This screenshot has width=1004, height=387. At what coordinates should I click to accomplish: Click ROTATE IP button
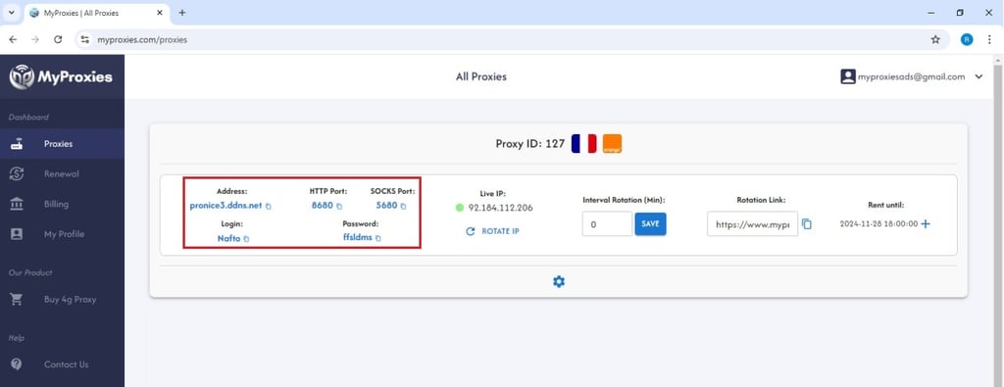(492, 231)
